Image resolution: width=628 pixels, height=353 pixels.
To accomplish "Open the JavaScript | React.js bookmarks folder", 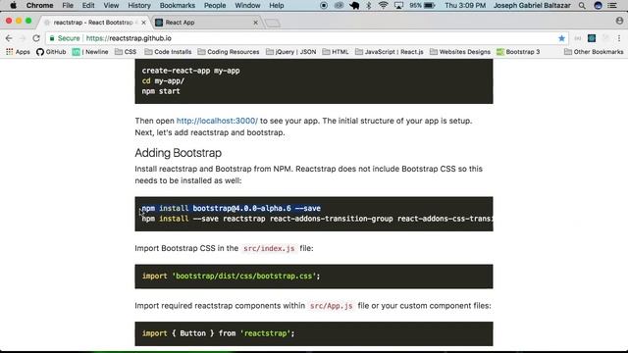I will [389, 52].
